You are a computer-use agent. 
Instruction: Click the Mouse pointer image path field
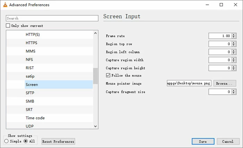tap(189, 83)
